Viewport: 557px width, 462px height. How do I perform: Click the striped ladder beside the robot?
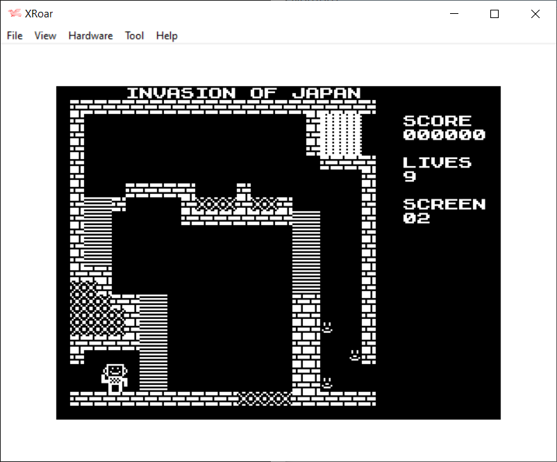click(153, 343)
